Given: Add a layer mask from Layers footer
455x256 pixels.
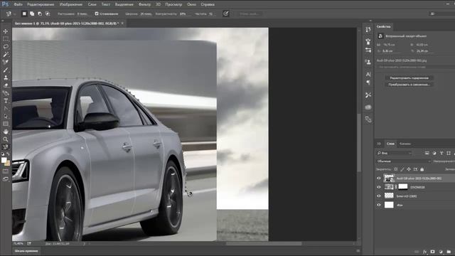Looking at the screenshot, I should pos(433,252).
